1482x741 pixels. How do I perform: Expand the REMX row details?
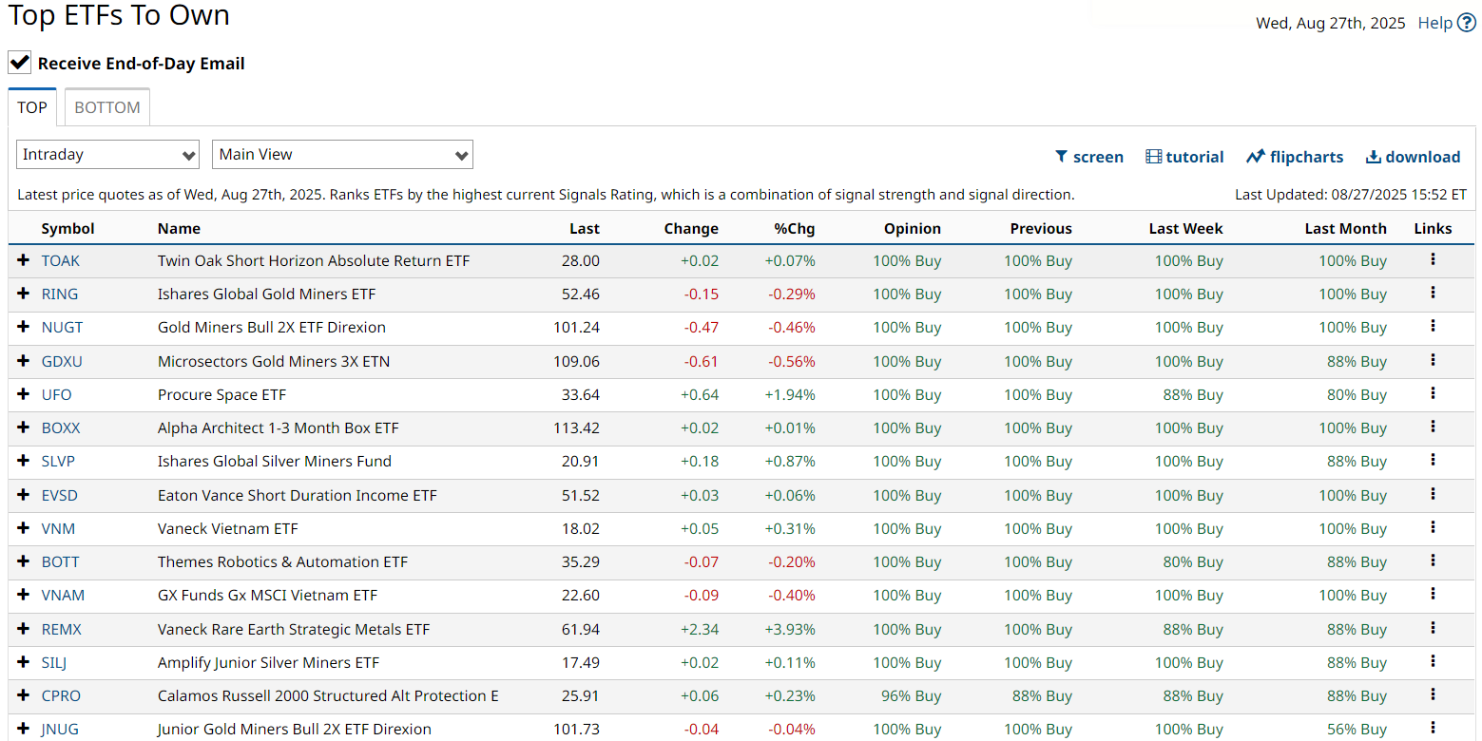click(x=24, y=629)
